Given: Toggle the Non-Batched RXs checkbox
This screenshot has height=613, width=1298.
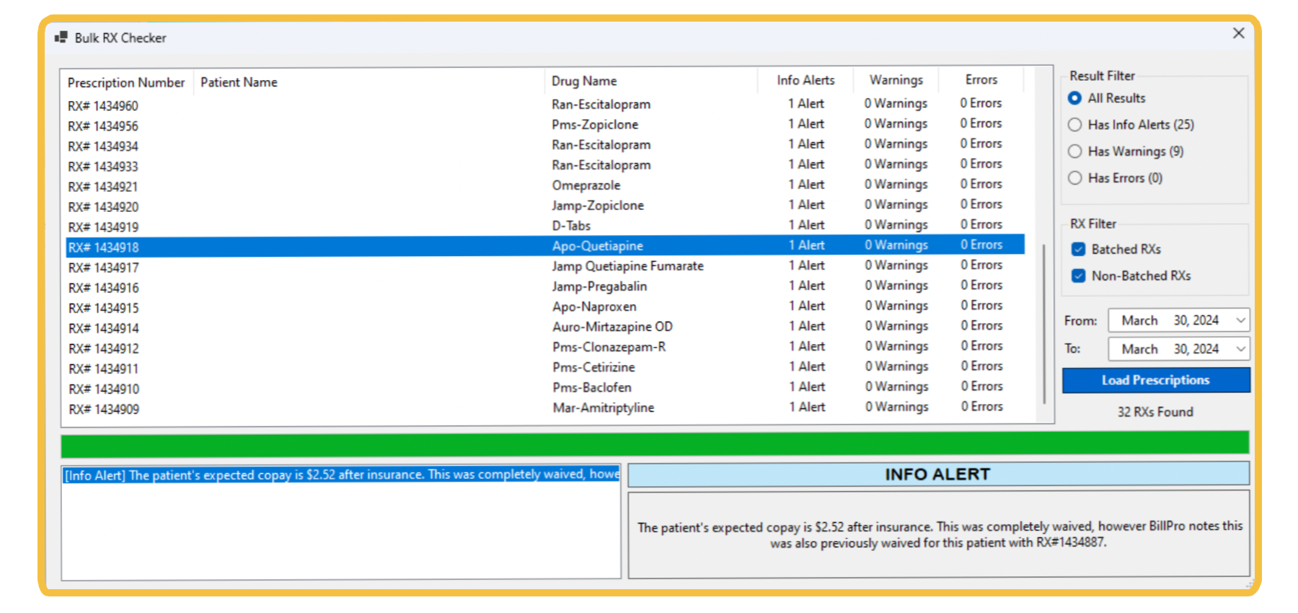Looking at the screenshot, I should click(x=1078, y=276).
